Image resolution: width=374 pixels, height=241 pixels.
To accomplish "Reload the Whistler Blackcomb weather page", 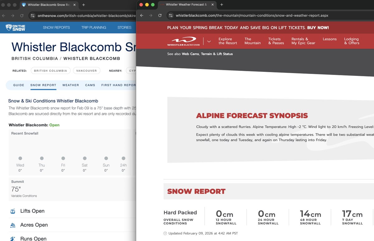I will (x=160, y=15).
